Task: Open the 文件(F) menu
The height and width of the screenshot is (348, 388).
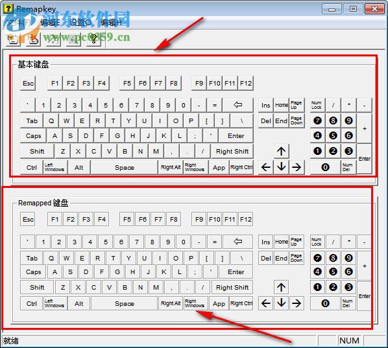Action: (x=19, y=23)
